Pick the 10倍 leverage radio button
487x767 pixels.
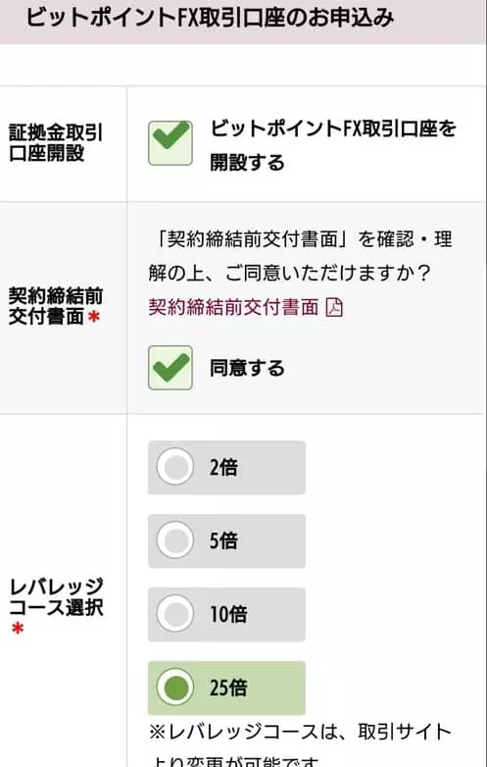175,614
